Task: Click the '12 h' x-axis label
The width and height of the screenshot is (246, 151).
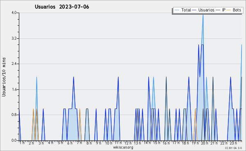Action: coord(128,143)
